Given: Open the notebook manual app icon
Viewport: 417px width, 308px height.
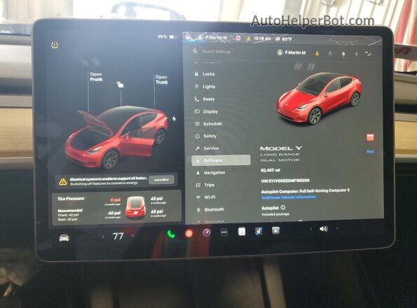Looking at the screenshot, I should pyautogui.click(x=242, y=232).
